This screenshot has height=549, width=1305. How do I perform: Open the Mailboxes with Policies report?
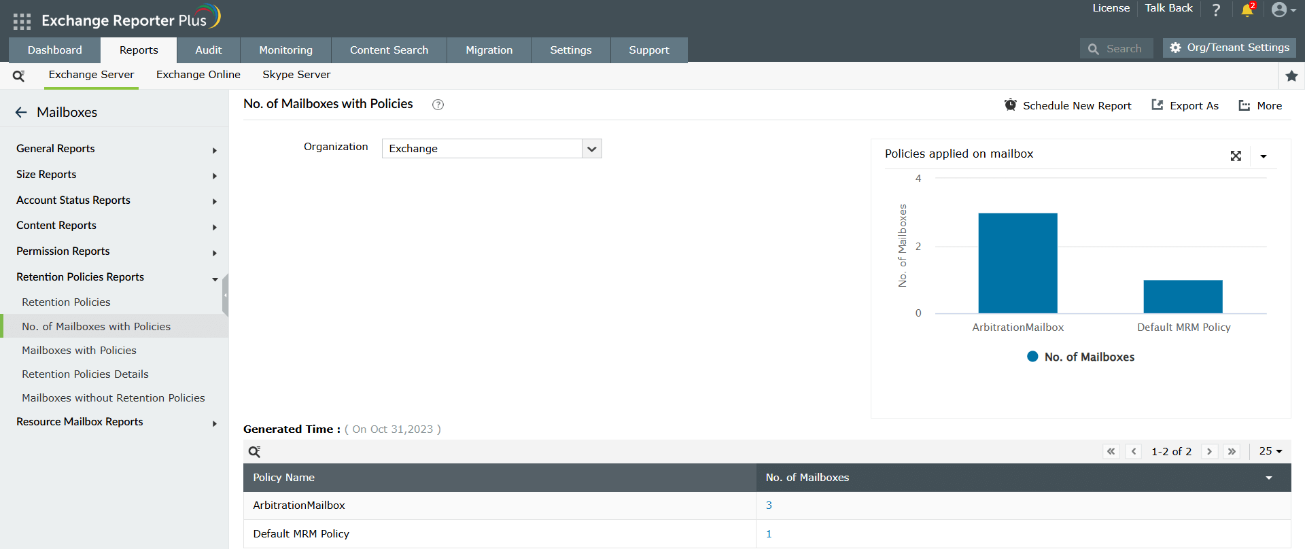[79, 351]
